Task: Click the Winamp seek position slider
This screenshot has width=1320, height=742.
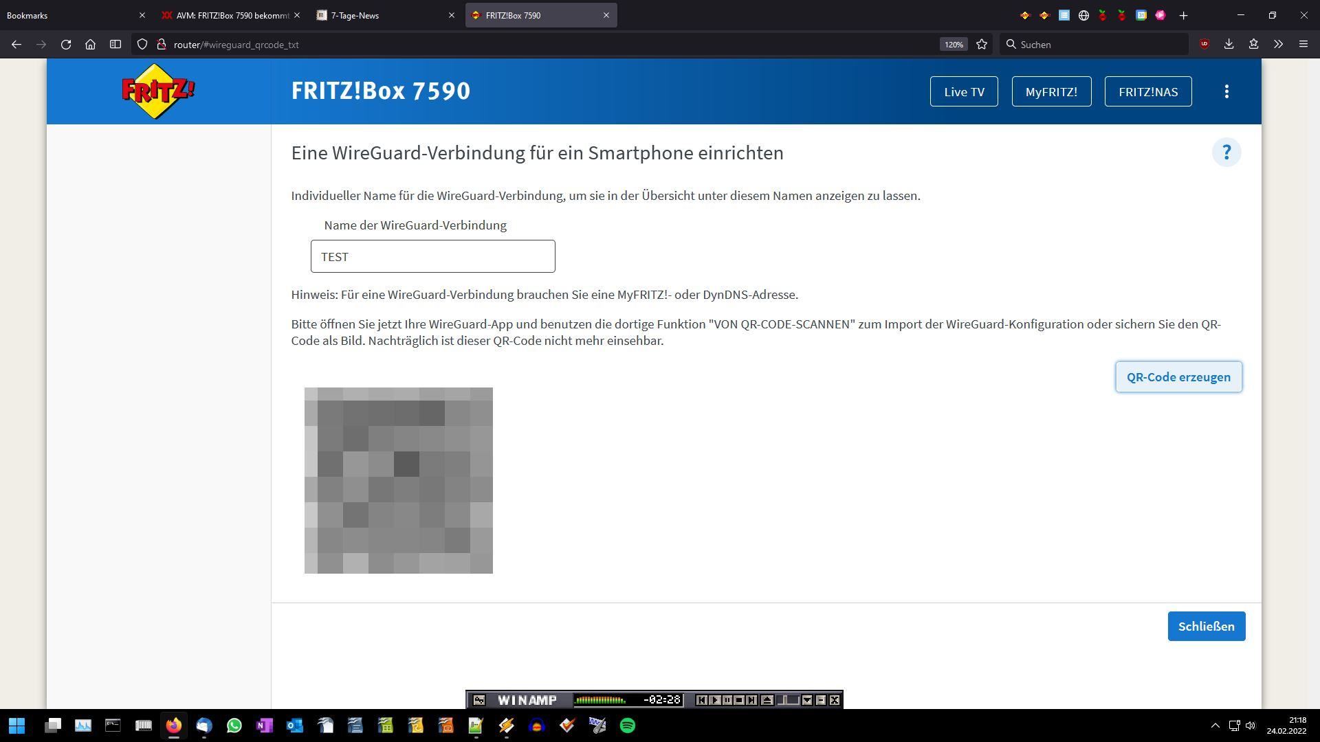Action: (x=788, y=700)
